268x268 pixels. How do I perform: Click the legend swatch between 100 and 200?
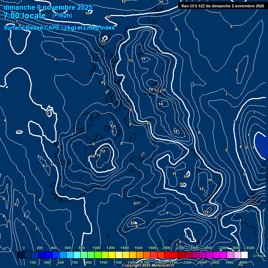coord(35,255)
